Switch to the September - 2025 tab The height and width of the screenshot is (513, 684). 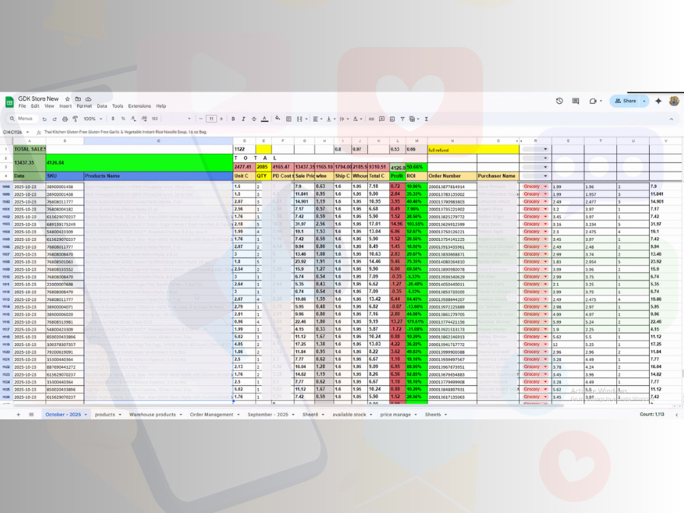271,415
